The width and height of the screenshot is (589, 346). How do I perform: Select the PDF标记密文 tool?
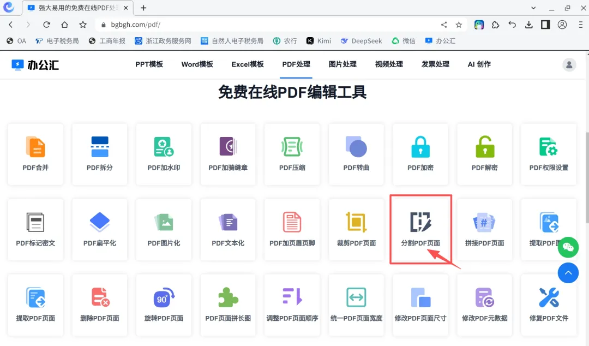(35, 229)
